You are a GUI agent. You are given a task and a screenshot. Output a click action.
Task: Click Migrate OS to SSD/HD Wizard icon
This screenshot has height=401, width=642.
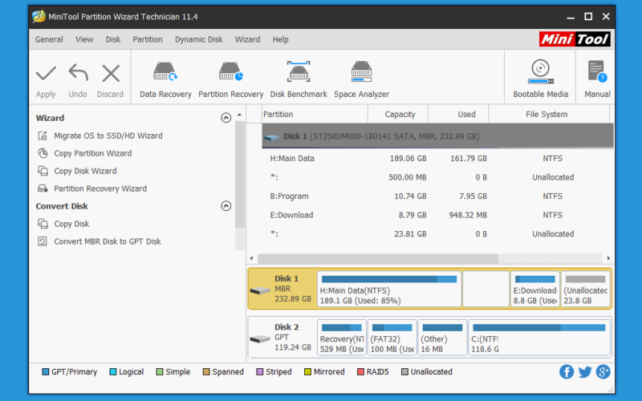pyautogui.click(x=43, y=136)
